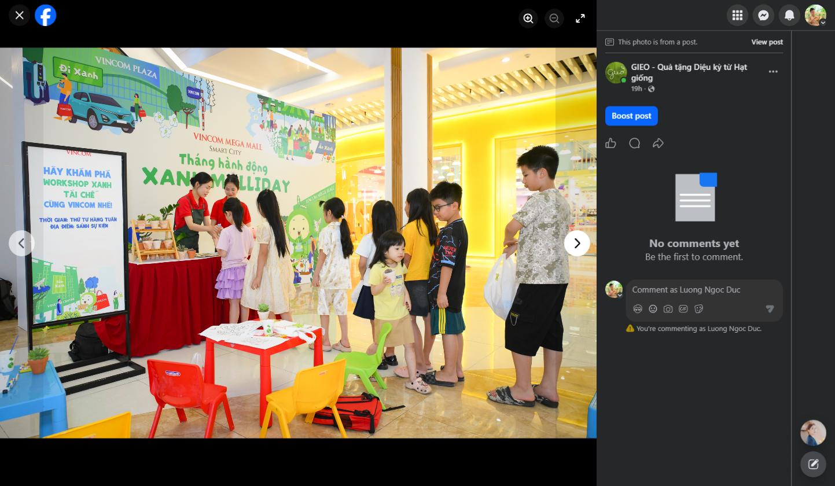
Task: Open the GIEO - Quà tặng Diệu kỳ page name
Action: 689,72
